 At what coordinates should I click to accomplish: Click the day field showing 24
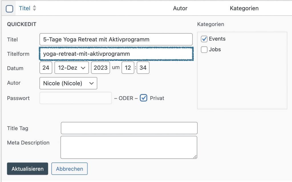tap(46, 68)
